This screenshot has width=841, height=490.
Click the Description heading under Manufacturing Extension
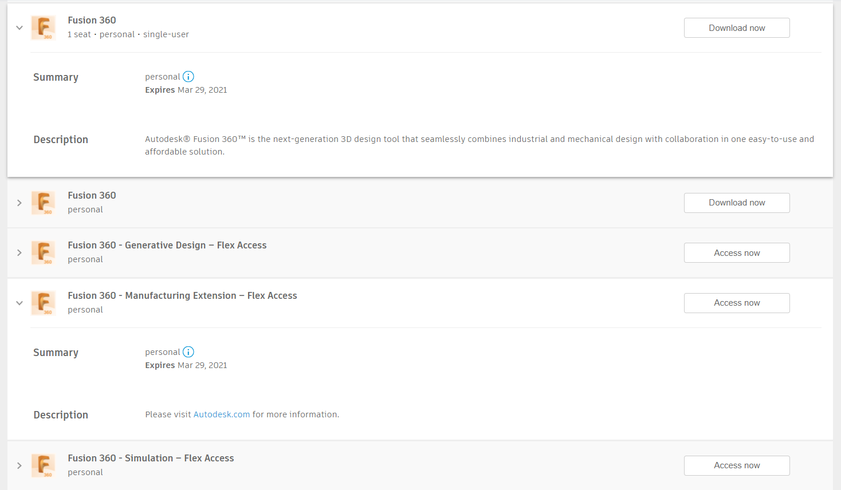tap(61, 415)
